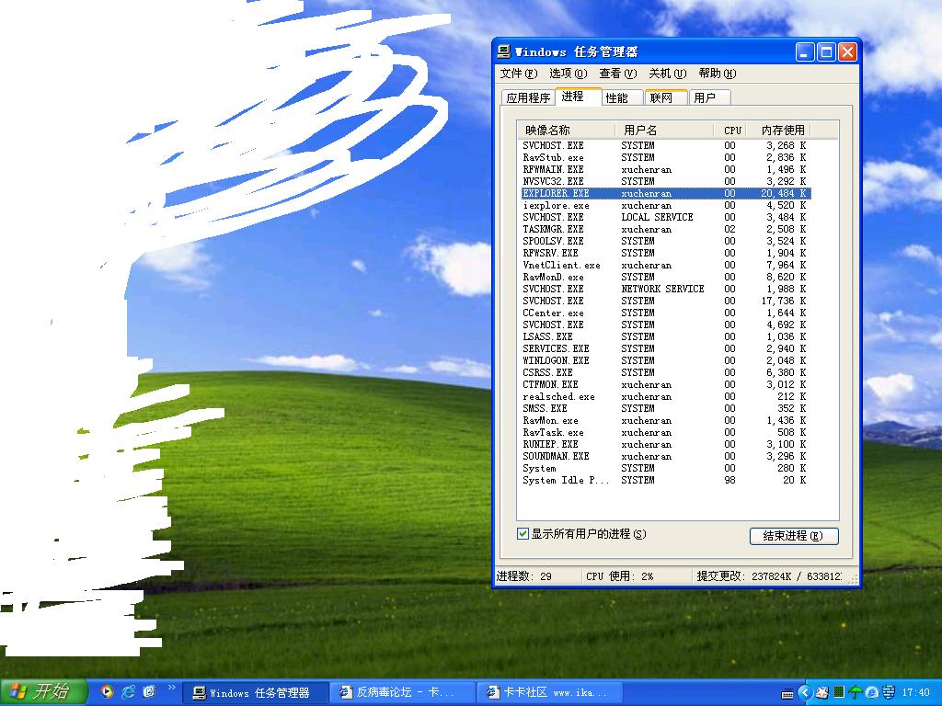The width and height of the screenshot is (942, 706).
Task: Select SVCHOST.EXE row owned by LOCAL SERVICE
Action: [666, 217]
